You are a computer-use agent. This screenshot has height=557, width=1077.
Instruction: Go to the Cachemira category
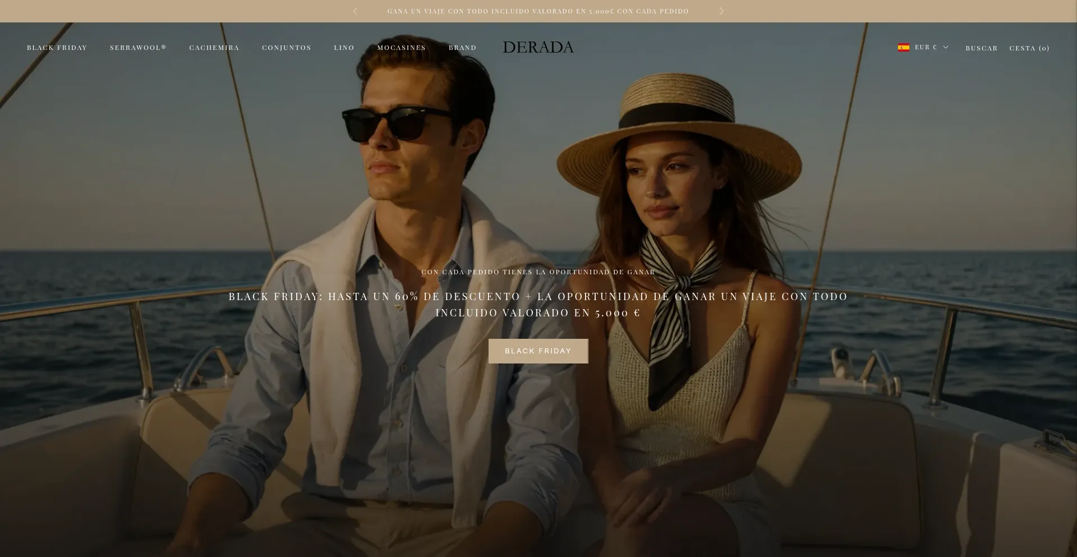214,48
